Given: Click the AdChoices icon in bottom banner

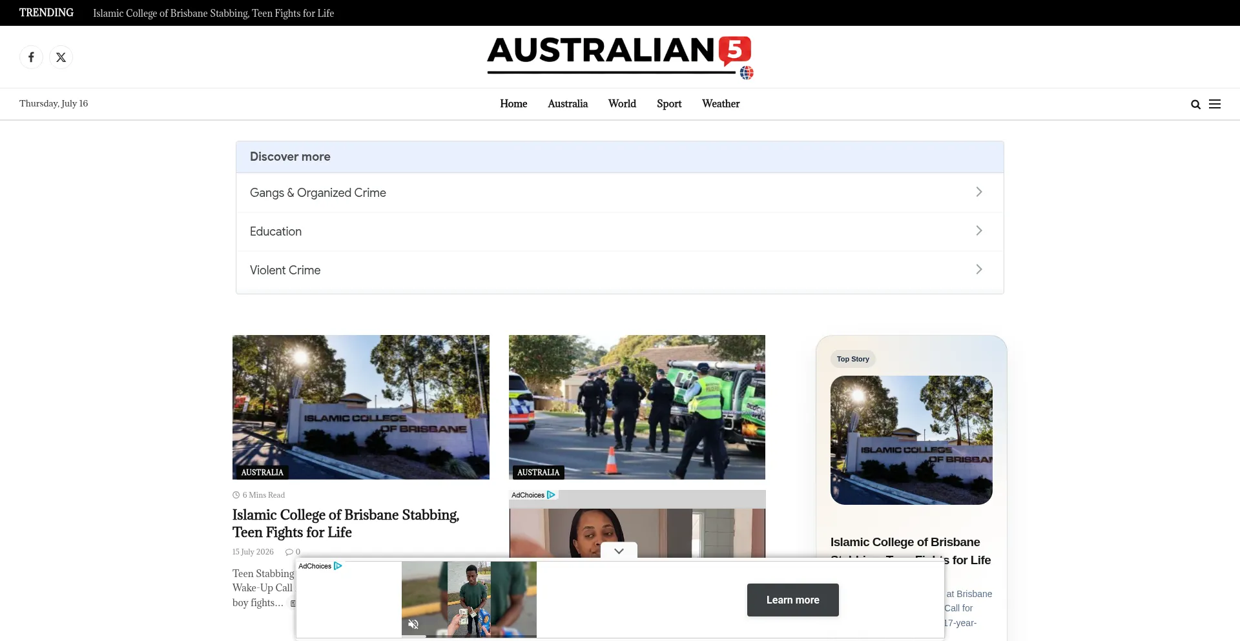Looking at the screenshot, I should [338, 566].
